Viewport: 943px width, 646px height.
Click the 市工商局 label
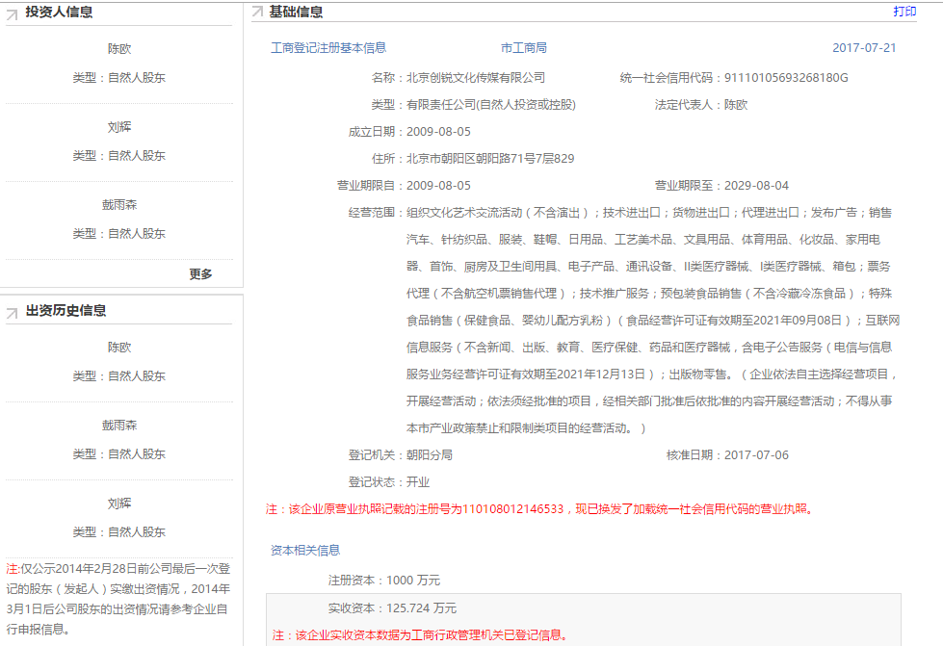524,48
